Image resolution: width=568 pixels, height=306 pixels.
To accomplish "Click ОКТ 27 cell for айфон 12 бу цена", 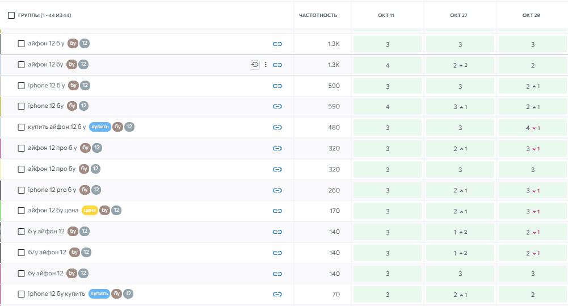I will click(460, 211).
